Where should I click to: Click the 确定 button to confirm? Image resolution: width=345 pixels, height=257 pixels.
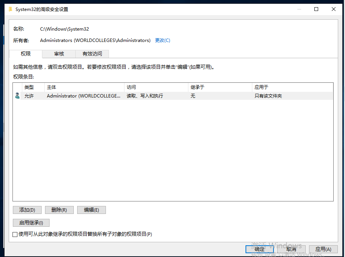pos(260,249)
